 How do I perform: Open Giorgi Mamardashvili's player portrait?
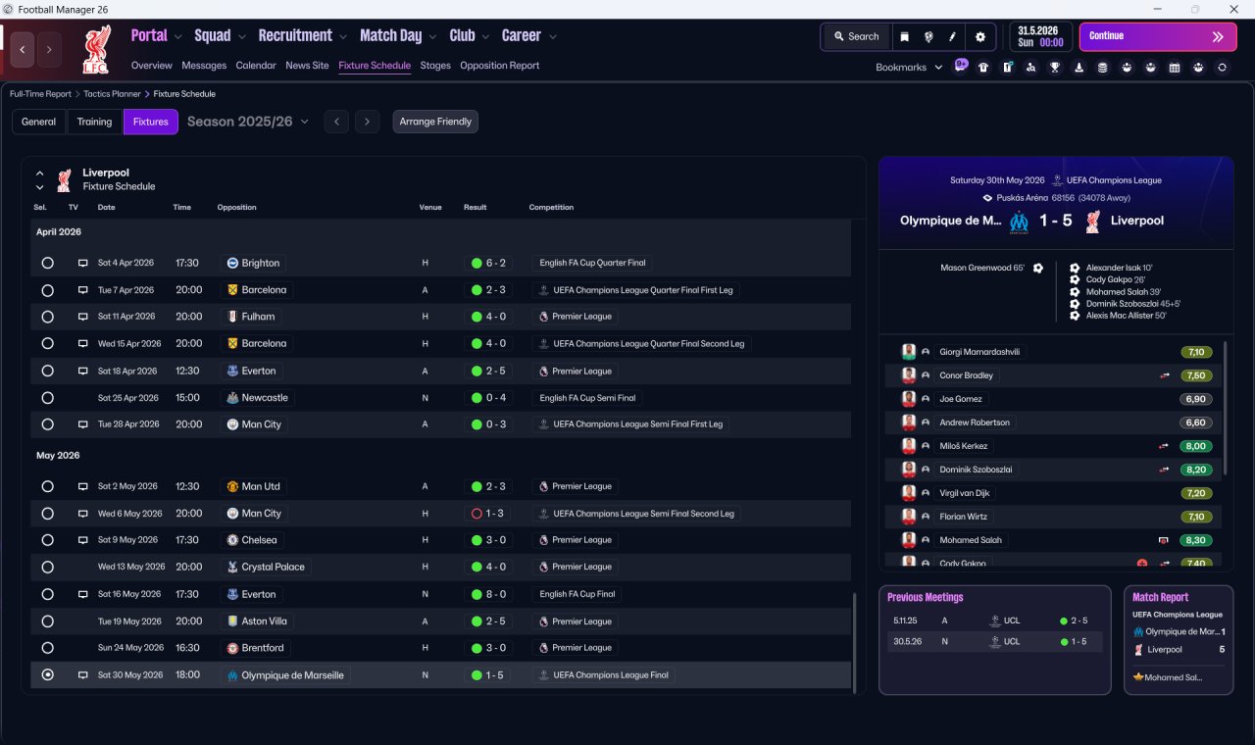[909, 352]
